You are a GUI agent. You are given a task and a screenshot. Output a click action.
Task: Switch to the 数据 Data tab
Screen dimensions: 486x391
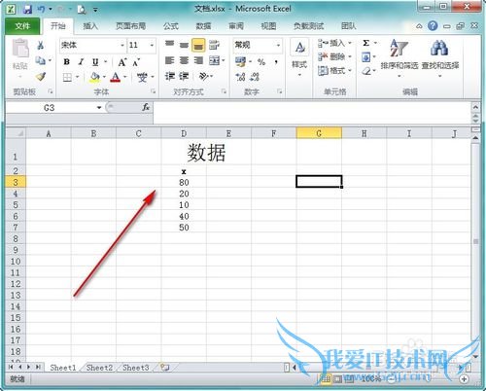pos(203,26)
